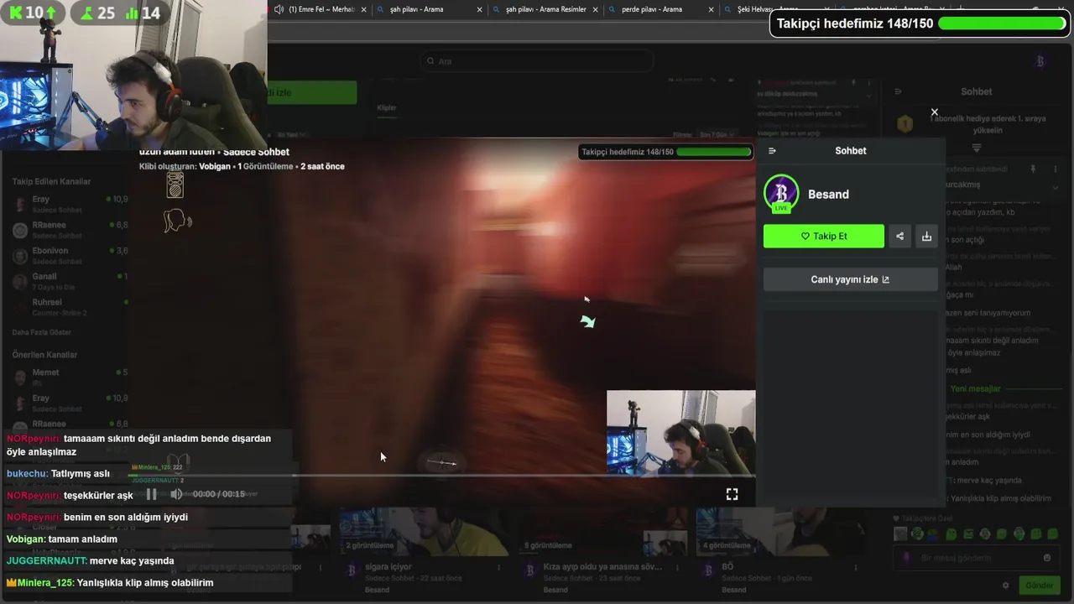Open Memet in recommended channels

coord(70,377)
